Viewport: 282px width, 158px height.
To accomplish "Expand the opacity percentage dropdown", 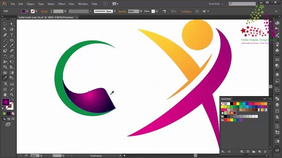I will [x=141, y=11].
